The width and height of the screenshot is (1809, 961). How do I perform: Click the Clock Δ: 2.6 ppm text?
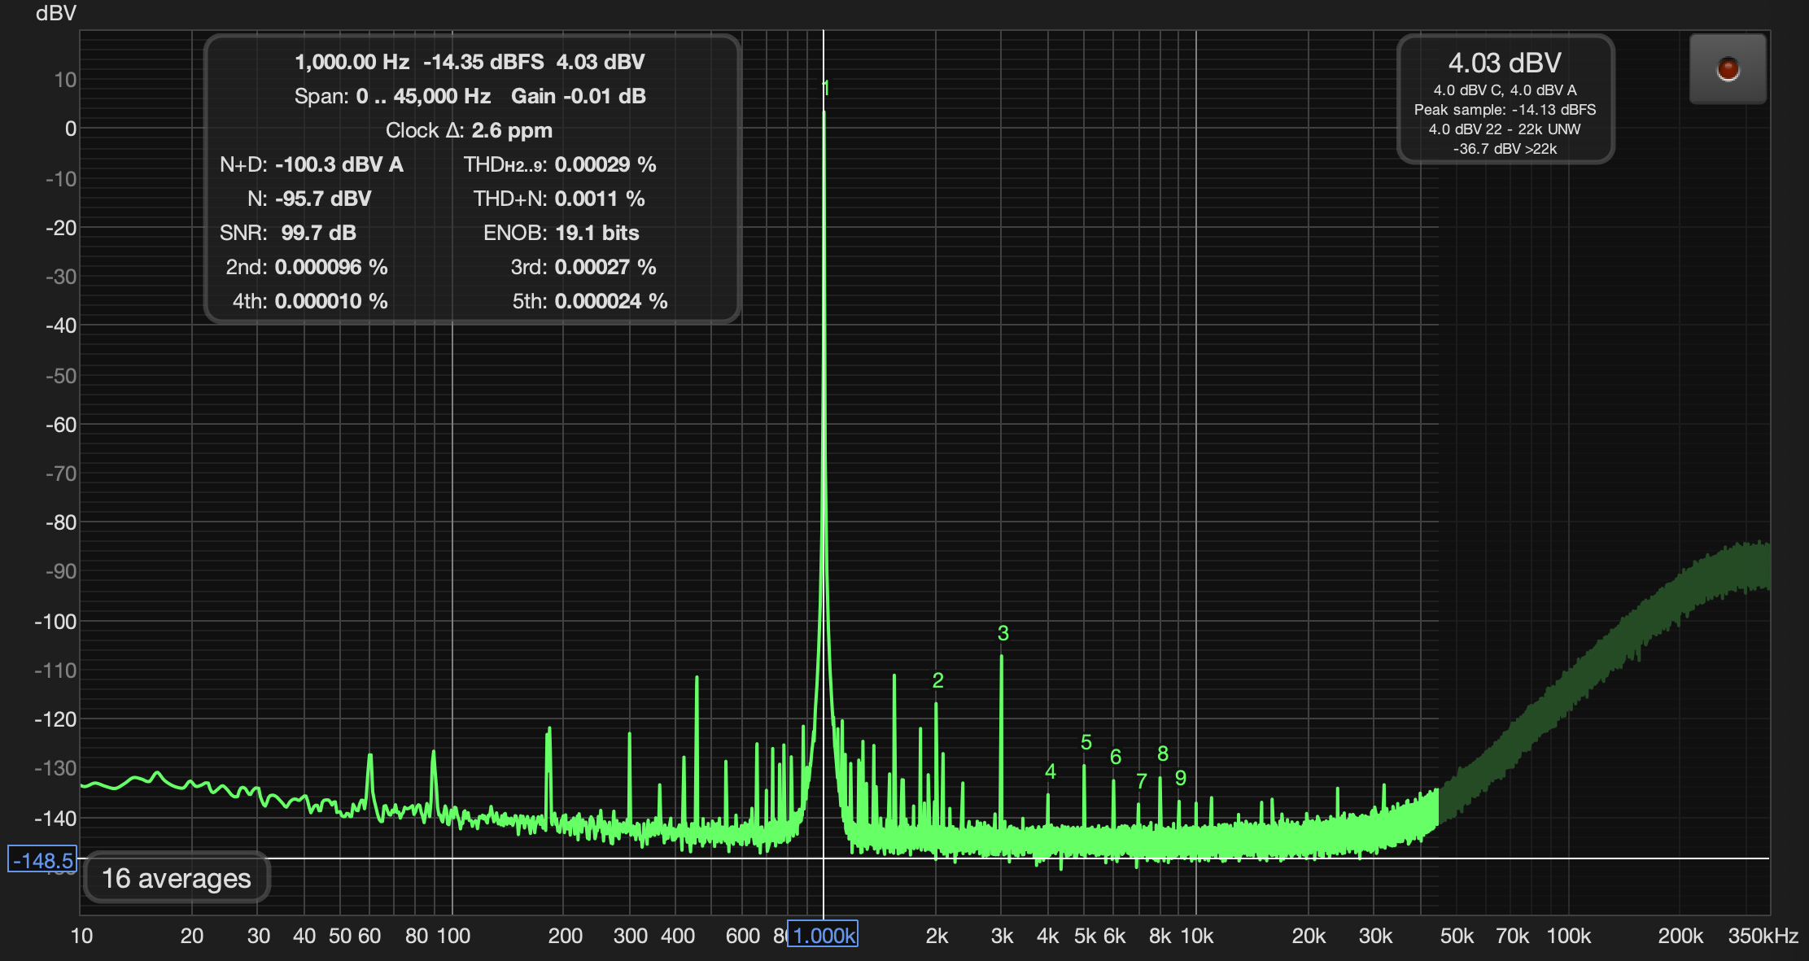coord(469,130)
